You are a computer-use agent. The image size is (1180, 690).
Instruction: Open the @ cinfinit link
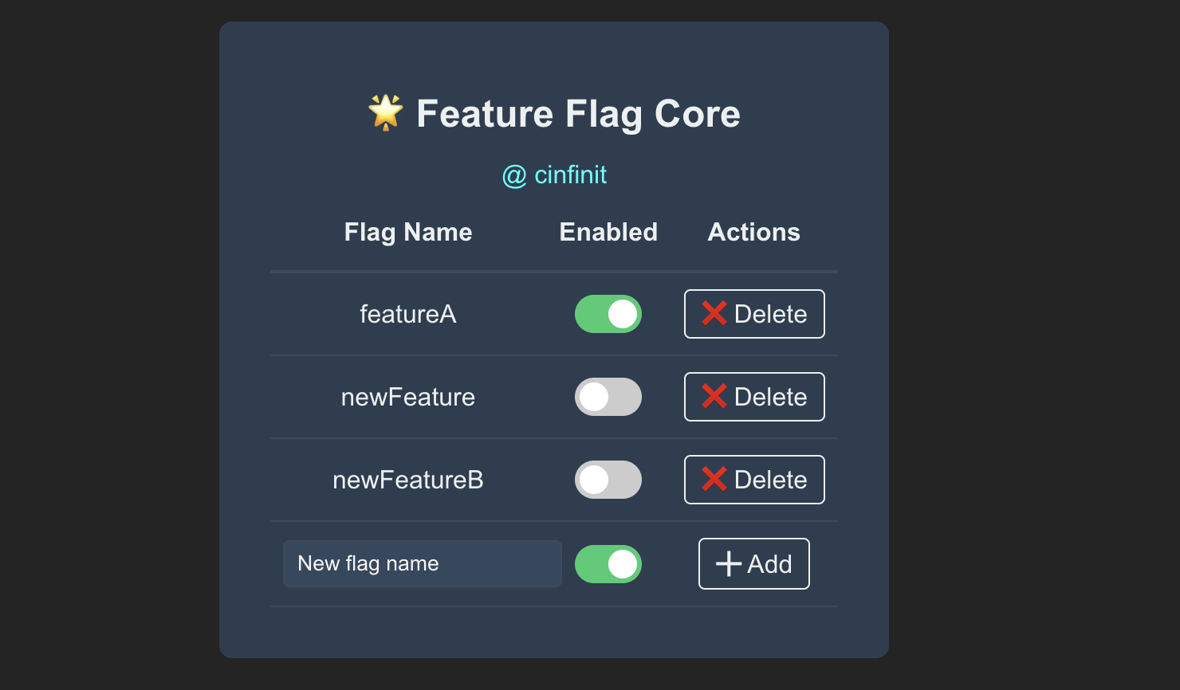554,174
